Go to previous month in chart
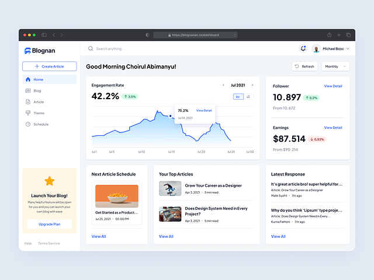The image size is (374, 280). [223, 85]
